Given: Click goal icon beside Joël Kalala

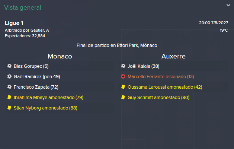Looking at the screenshot, I should 123,66.
